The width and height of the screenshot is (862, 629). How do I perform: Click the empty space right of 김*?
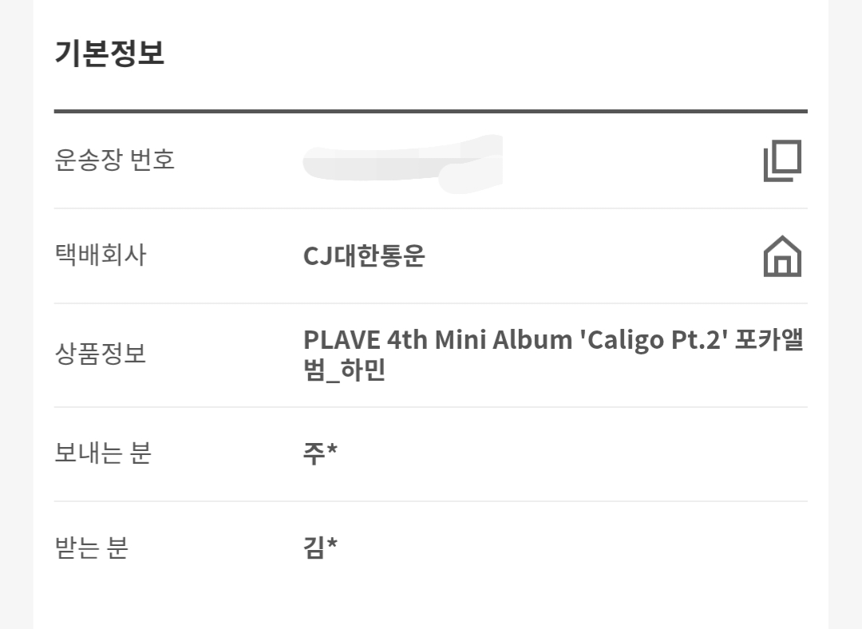[x=572, y=547]
